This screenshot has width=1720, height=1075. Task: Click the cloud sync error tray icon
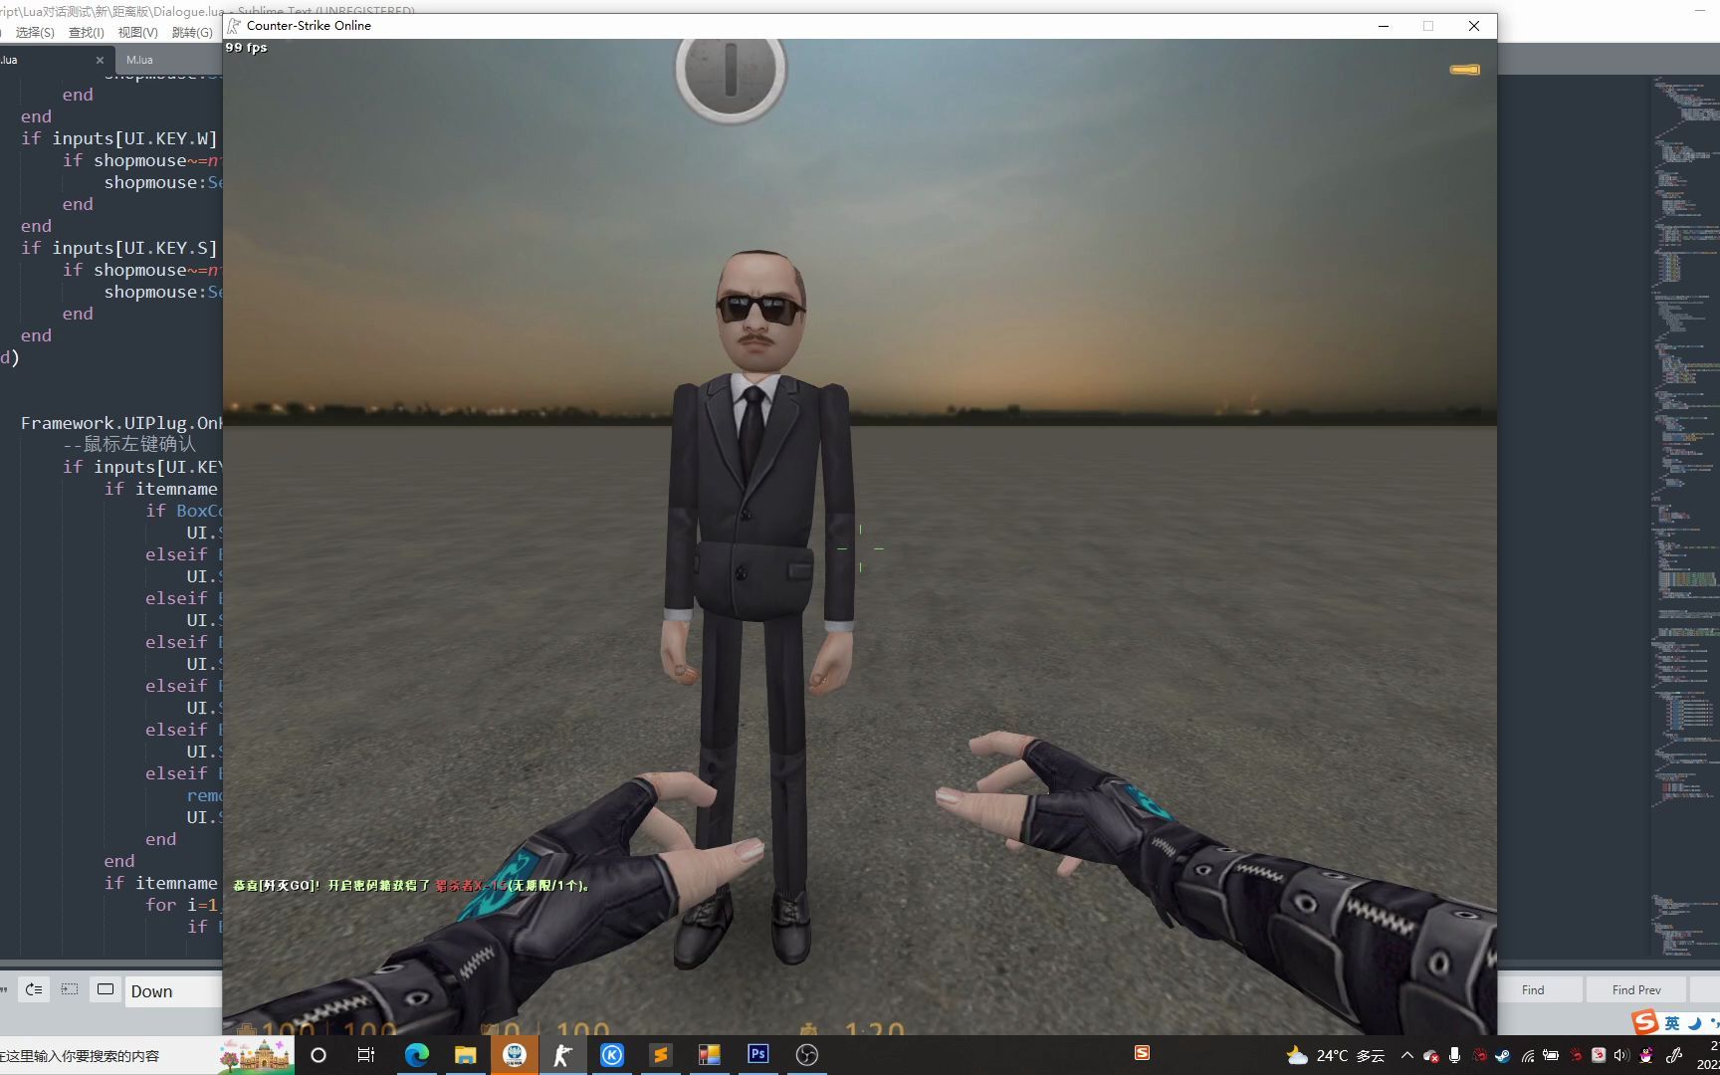point(1430,1055)
